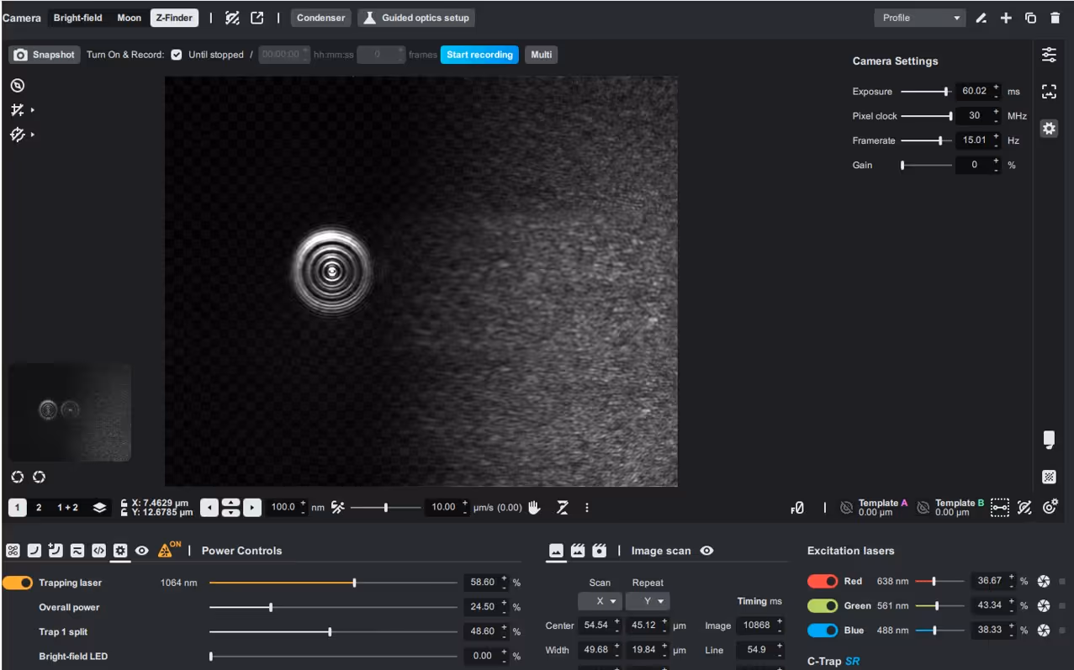Click the Snapshot camera button
This screenshot has height=670, width=1074.
coord(45,55)
